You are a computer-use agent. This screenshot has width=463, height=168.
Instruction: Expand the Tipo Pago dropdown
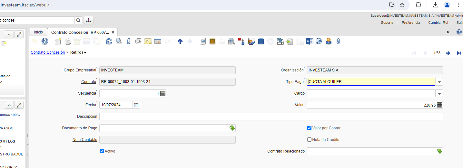coord(439,82)
